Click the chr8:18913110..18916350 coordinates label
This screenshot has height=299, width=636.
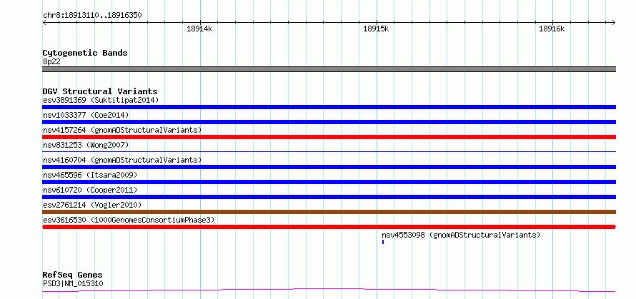(x=92, y=16)
